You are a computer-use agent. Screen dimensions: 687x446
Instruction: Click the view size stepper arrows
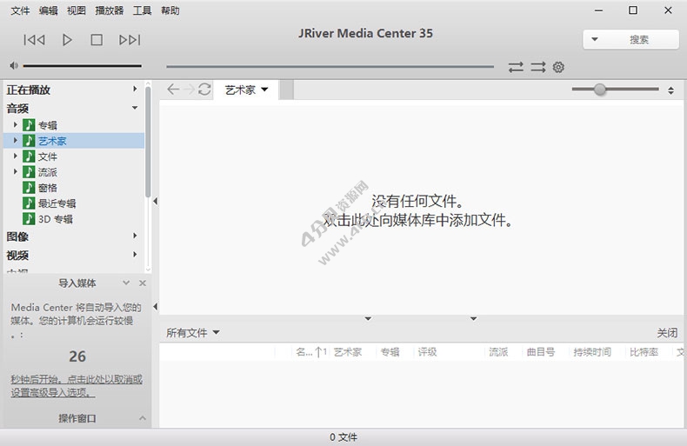click(x=670, y=90)
